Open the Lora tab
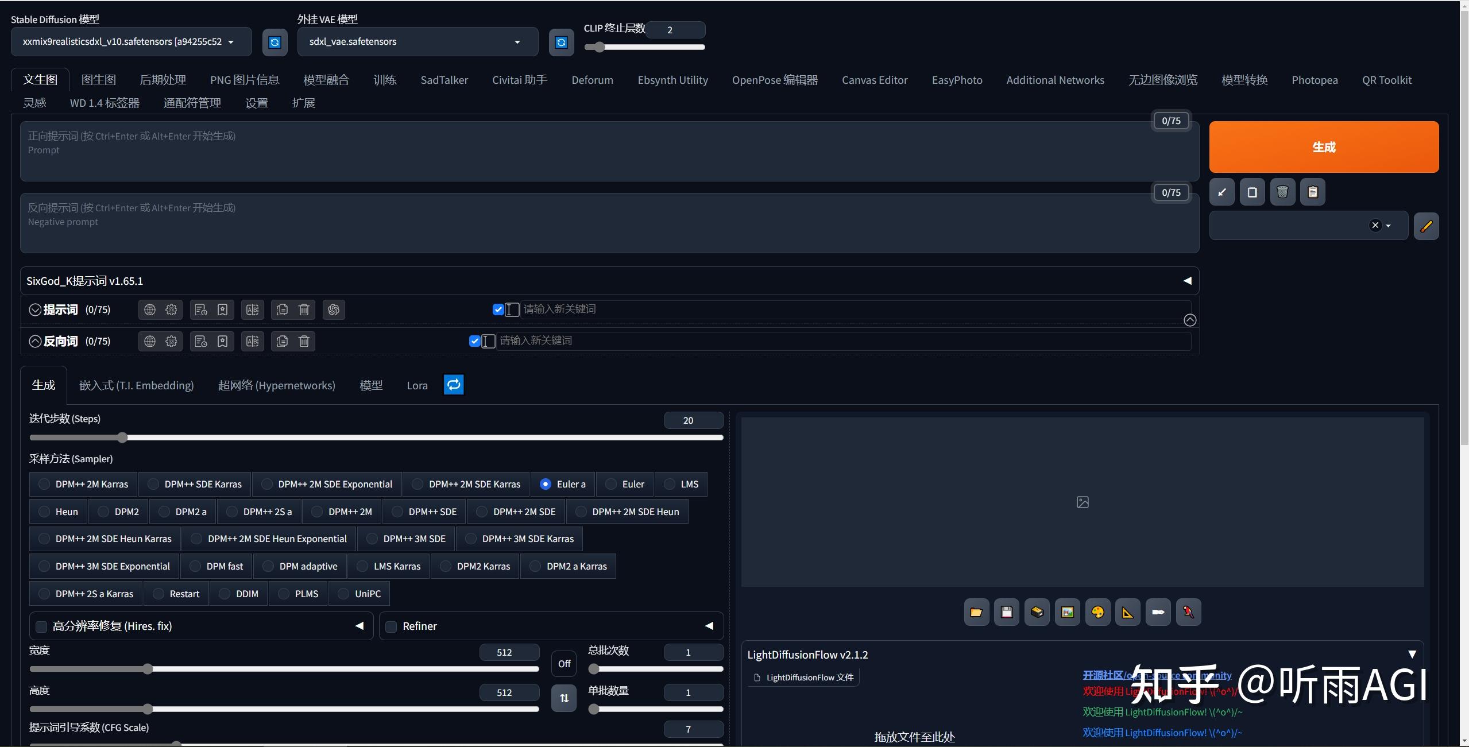Viewport: 1469px width, 747px height. (417, 385)
